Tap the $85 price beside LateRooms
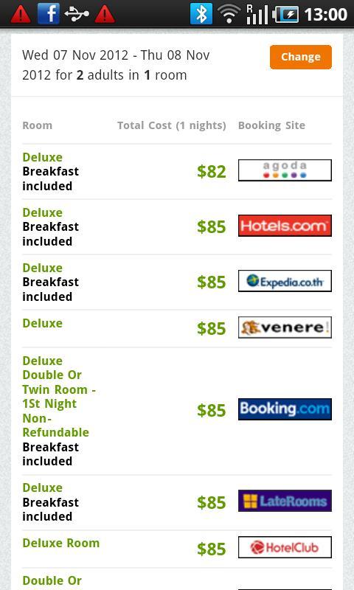354x590 pixels. tap(212, 503)
